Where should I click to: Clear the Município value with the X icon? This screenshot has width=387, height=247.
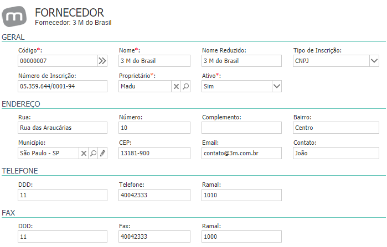tap(84, 153)
